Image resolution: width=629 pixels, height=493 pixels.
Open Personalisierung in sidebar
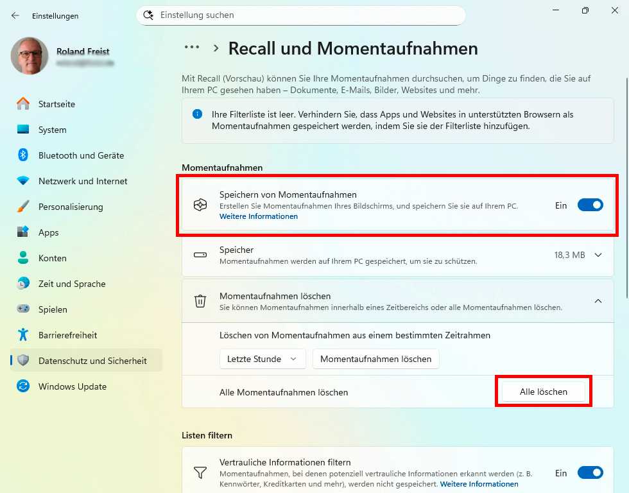click(x=86, y=207)
